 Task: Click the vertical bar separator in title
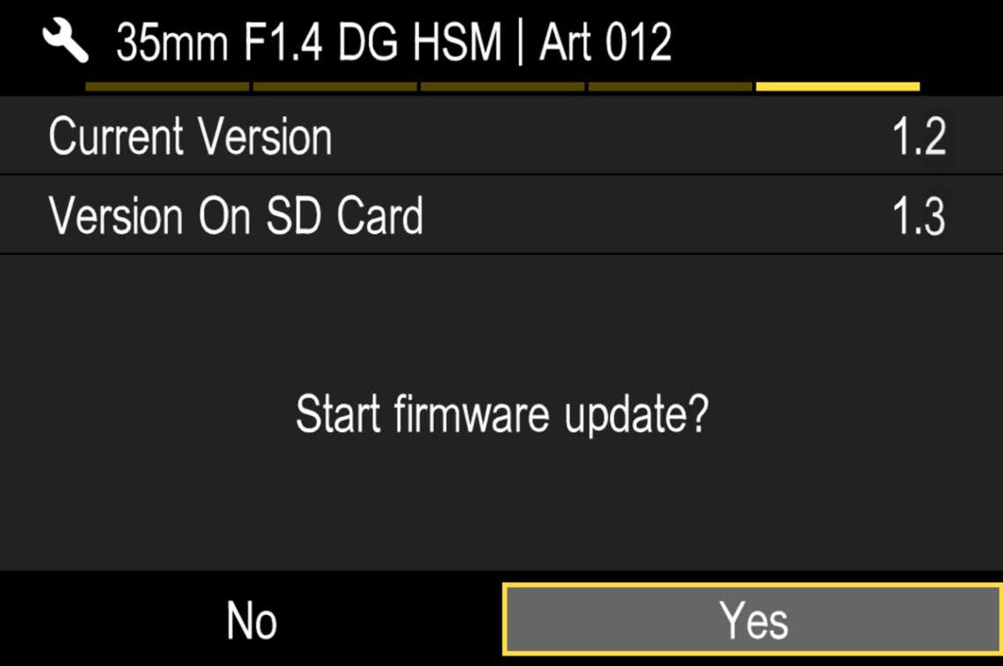point(520,42)
